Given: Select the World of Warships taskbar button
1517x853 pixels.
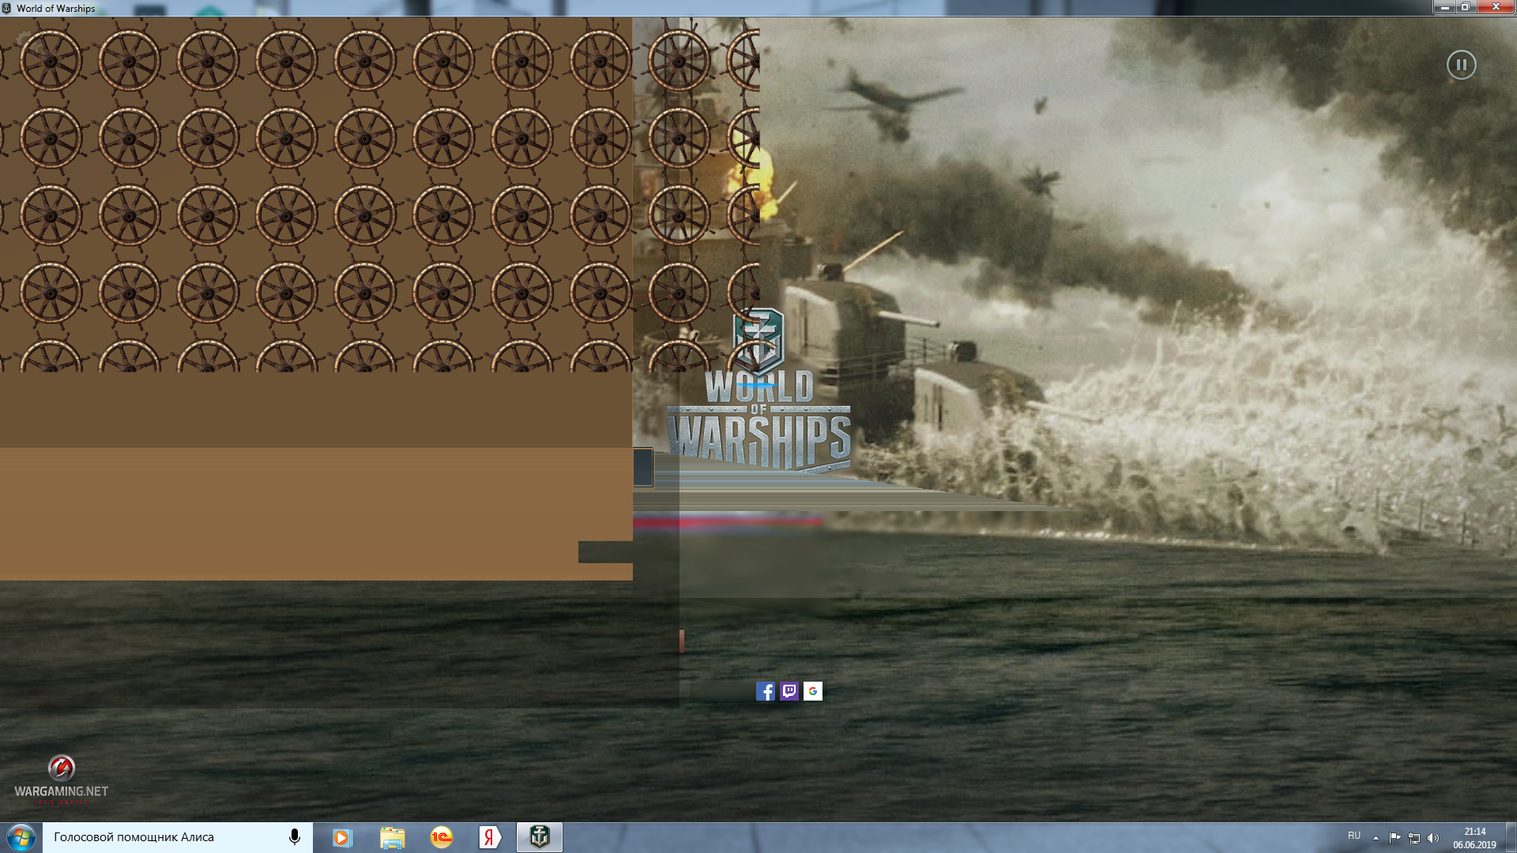Looking at the screenshot, I should (540, 837).
